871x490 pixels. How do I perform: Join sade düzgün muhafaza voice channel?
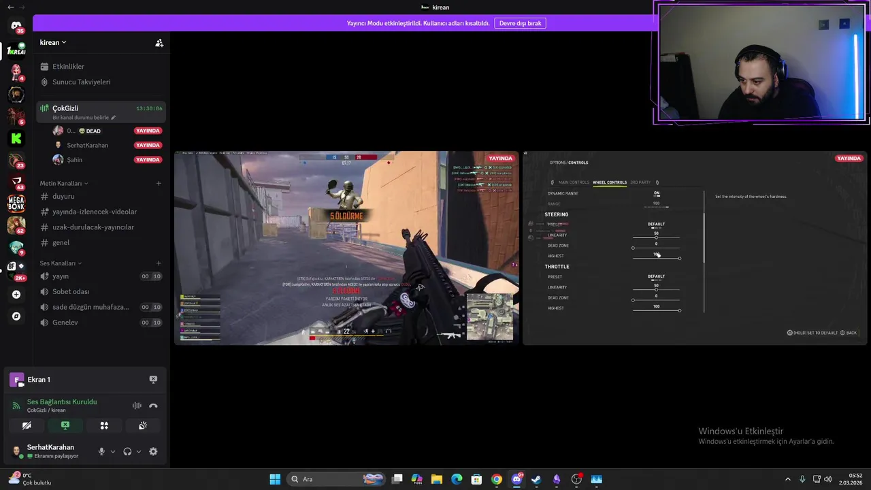click(99, 307)
